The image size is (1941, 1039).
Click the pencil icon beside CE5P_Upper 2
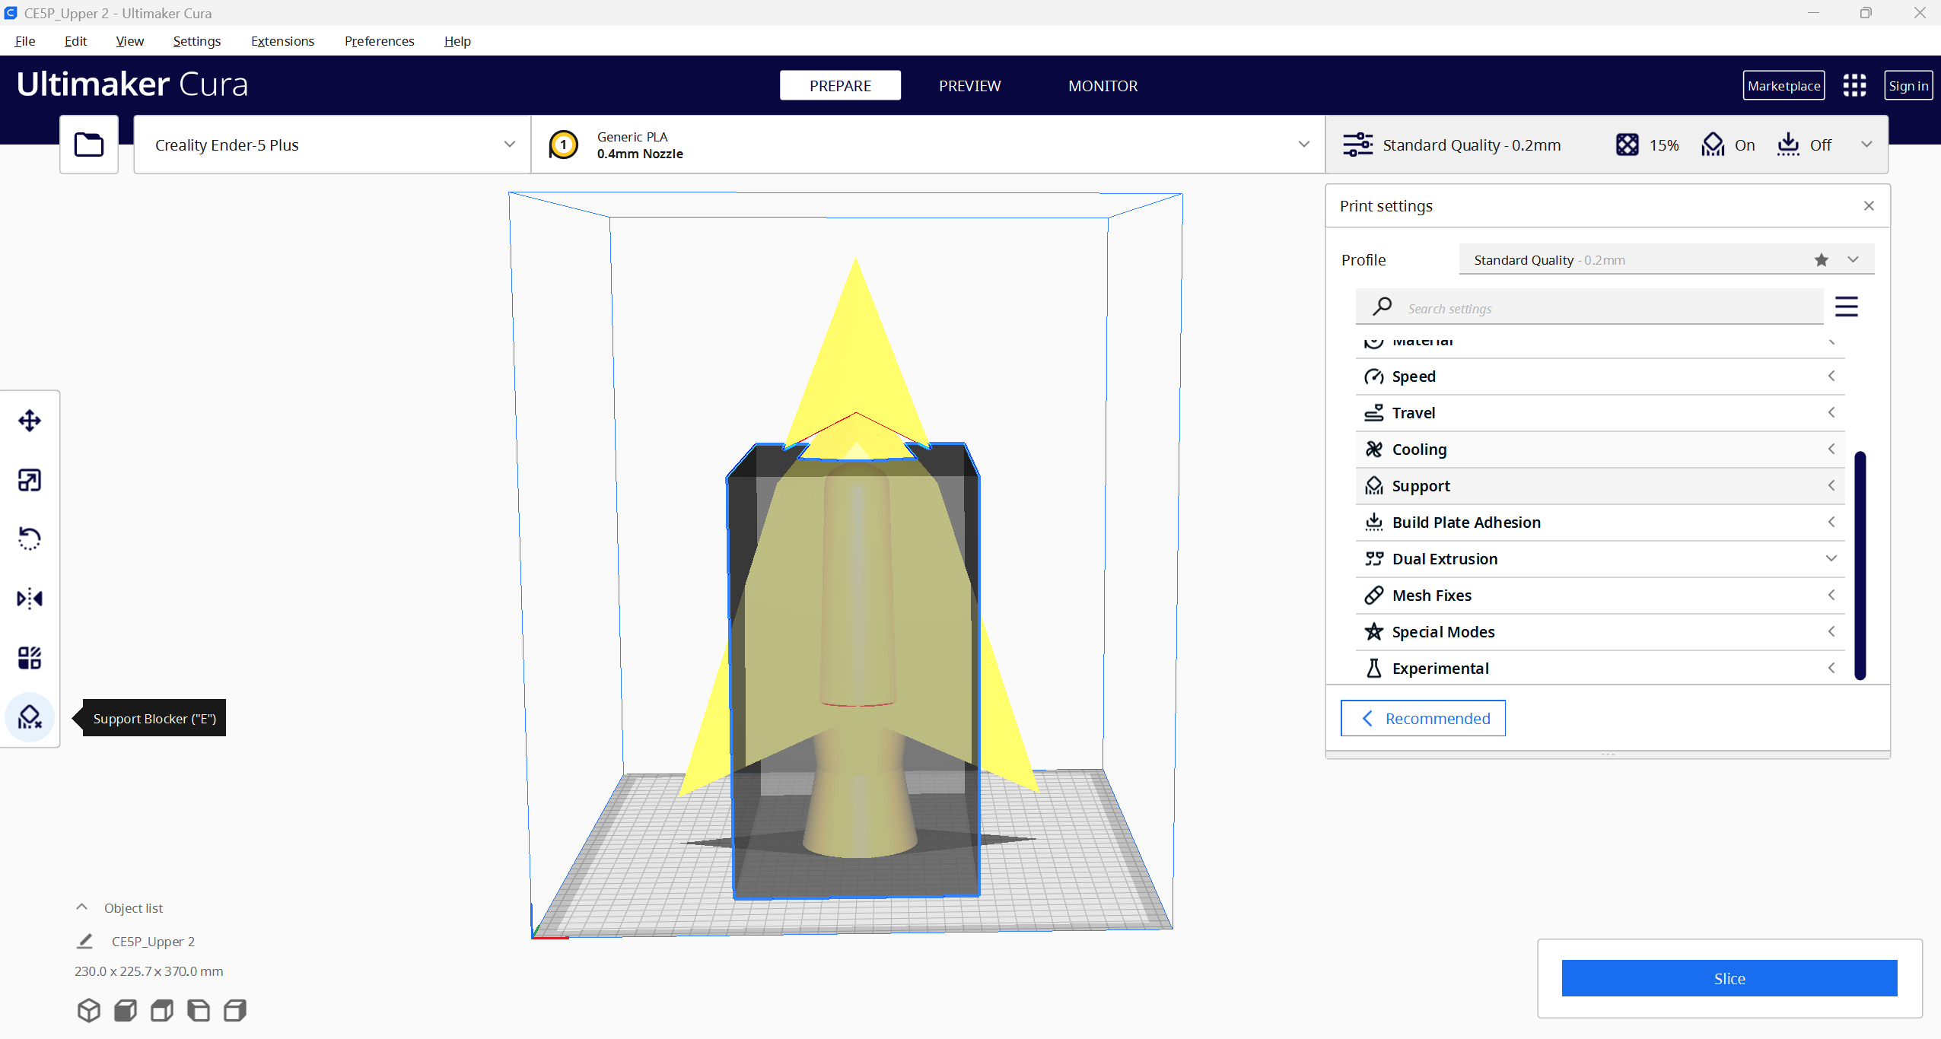point(84,941)
